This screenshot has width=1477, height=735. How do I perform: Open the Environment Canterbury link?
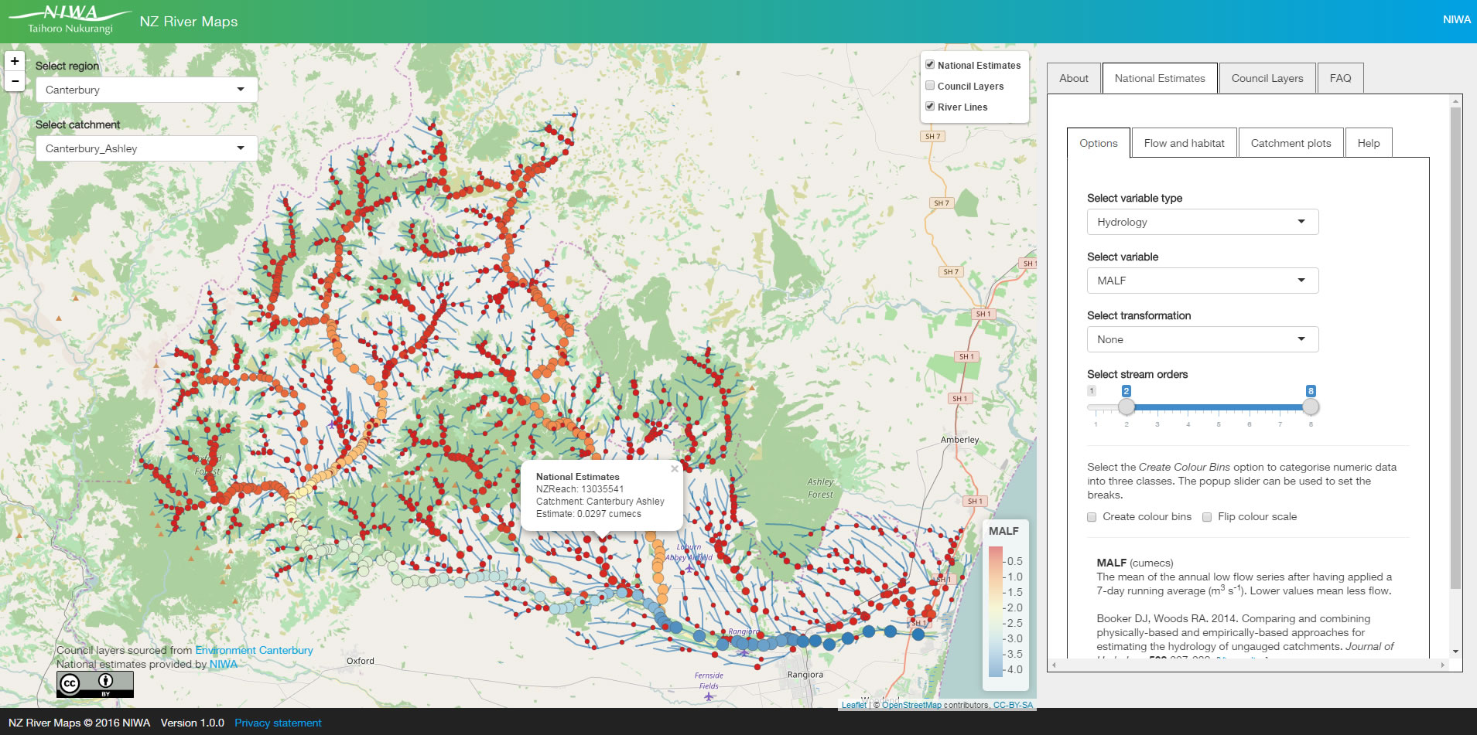click(254, 650)
